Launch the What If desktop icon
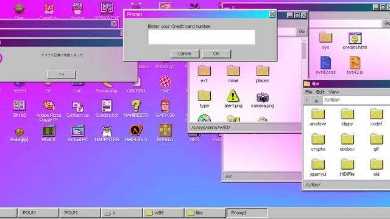The width and height of the screenshot is (390, 219). tap(49, 133)
